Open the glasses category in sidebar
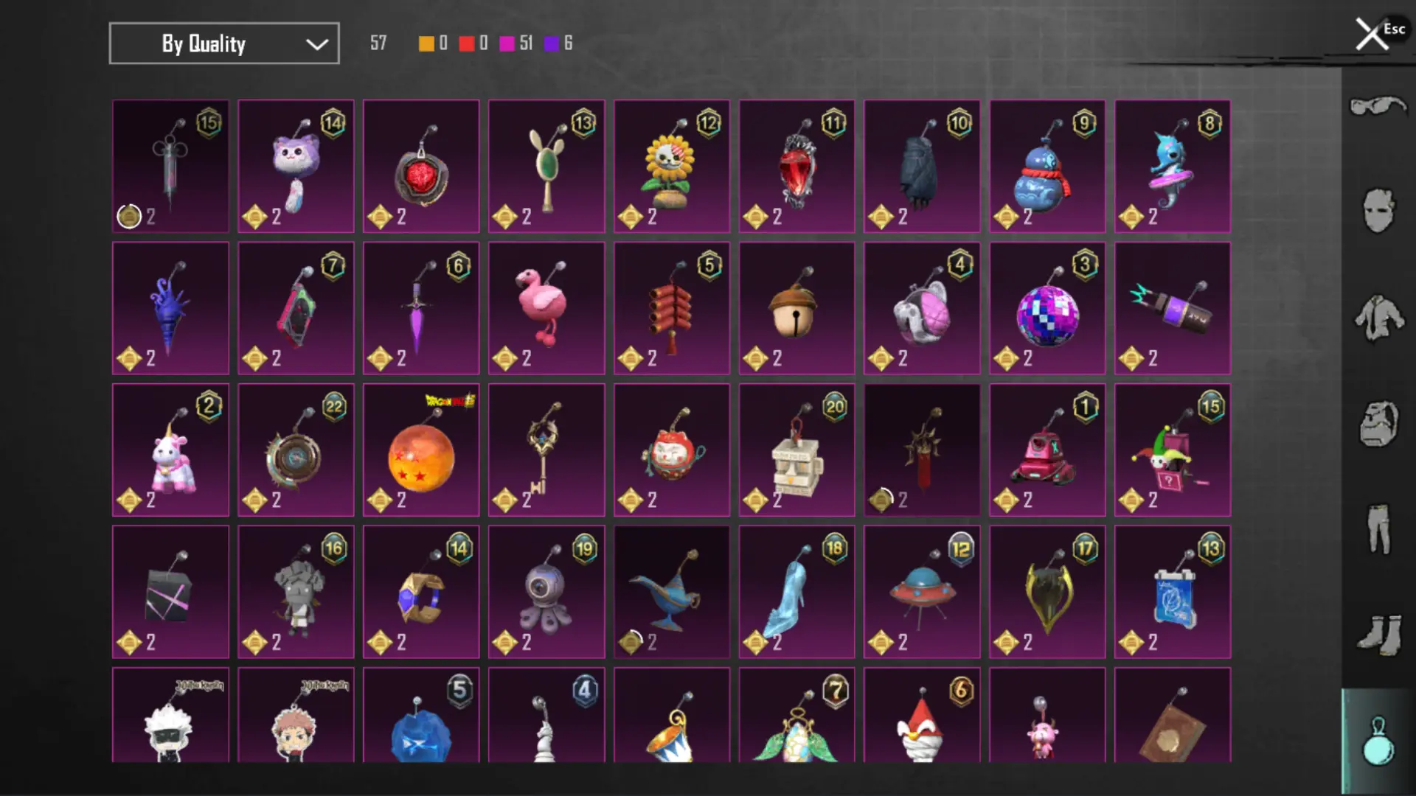The height and width of the screenshot is (796, 1416). point(1378,107)
